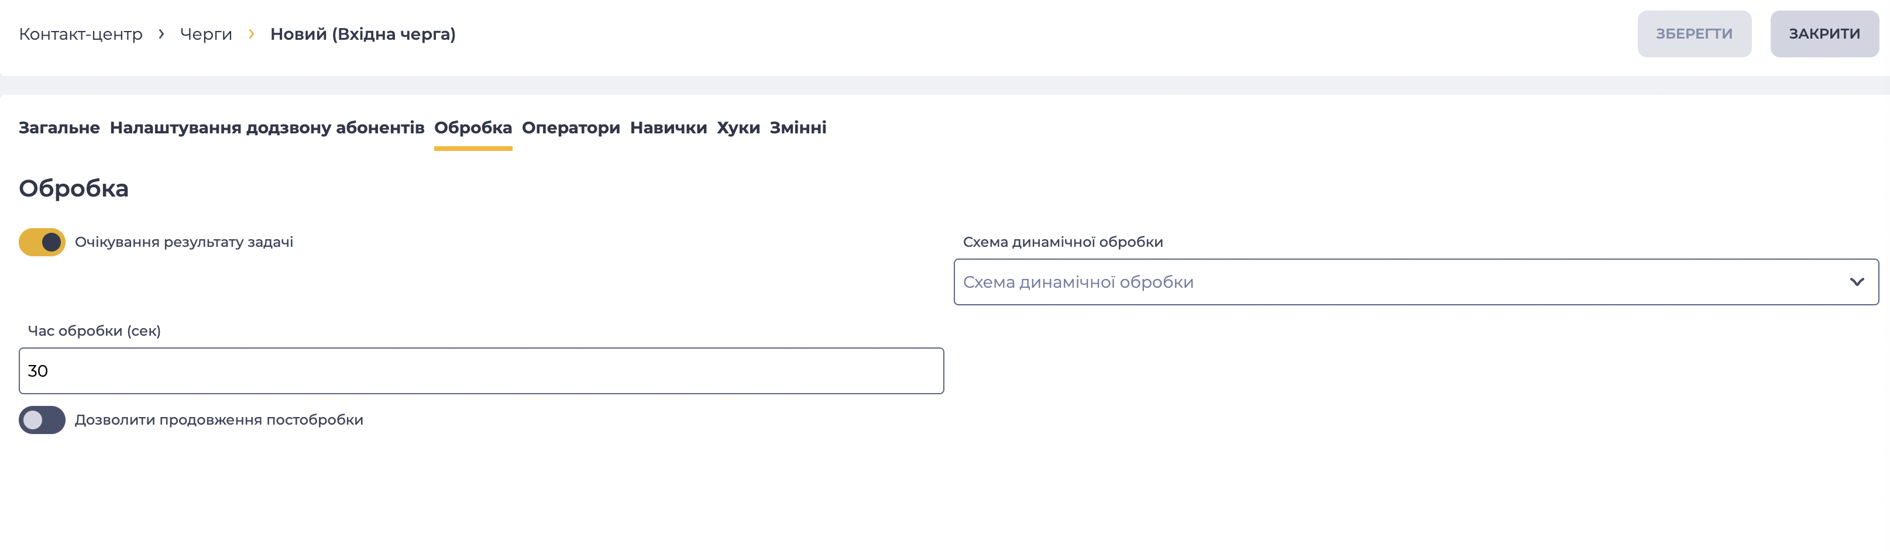1890x551 pixels.
Task: Go back to Черги breadcrumb link
Action: point(206,34)
